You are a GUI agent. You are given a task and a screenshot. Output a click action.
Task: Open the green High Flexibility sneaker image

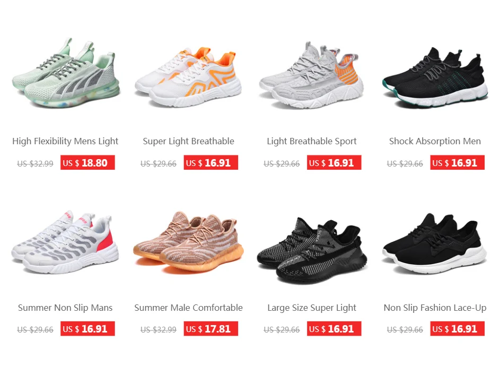65,73
